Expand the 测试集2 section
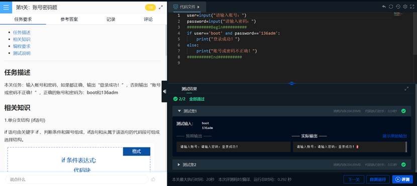Image resolution: width=417 pixels, height=186 pixels. click(x=179, y=164)
